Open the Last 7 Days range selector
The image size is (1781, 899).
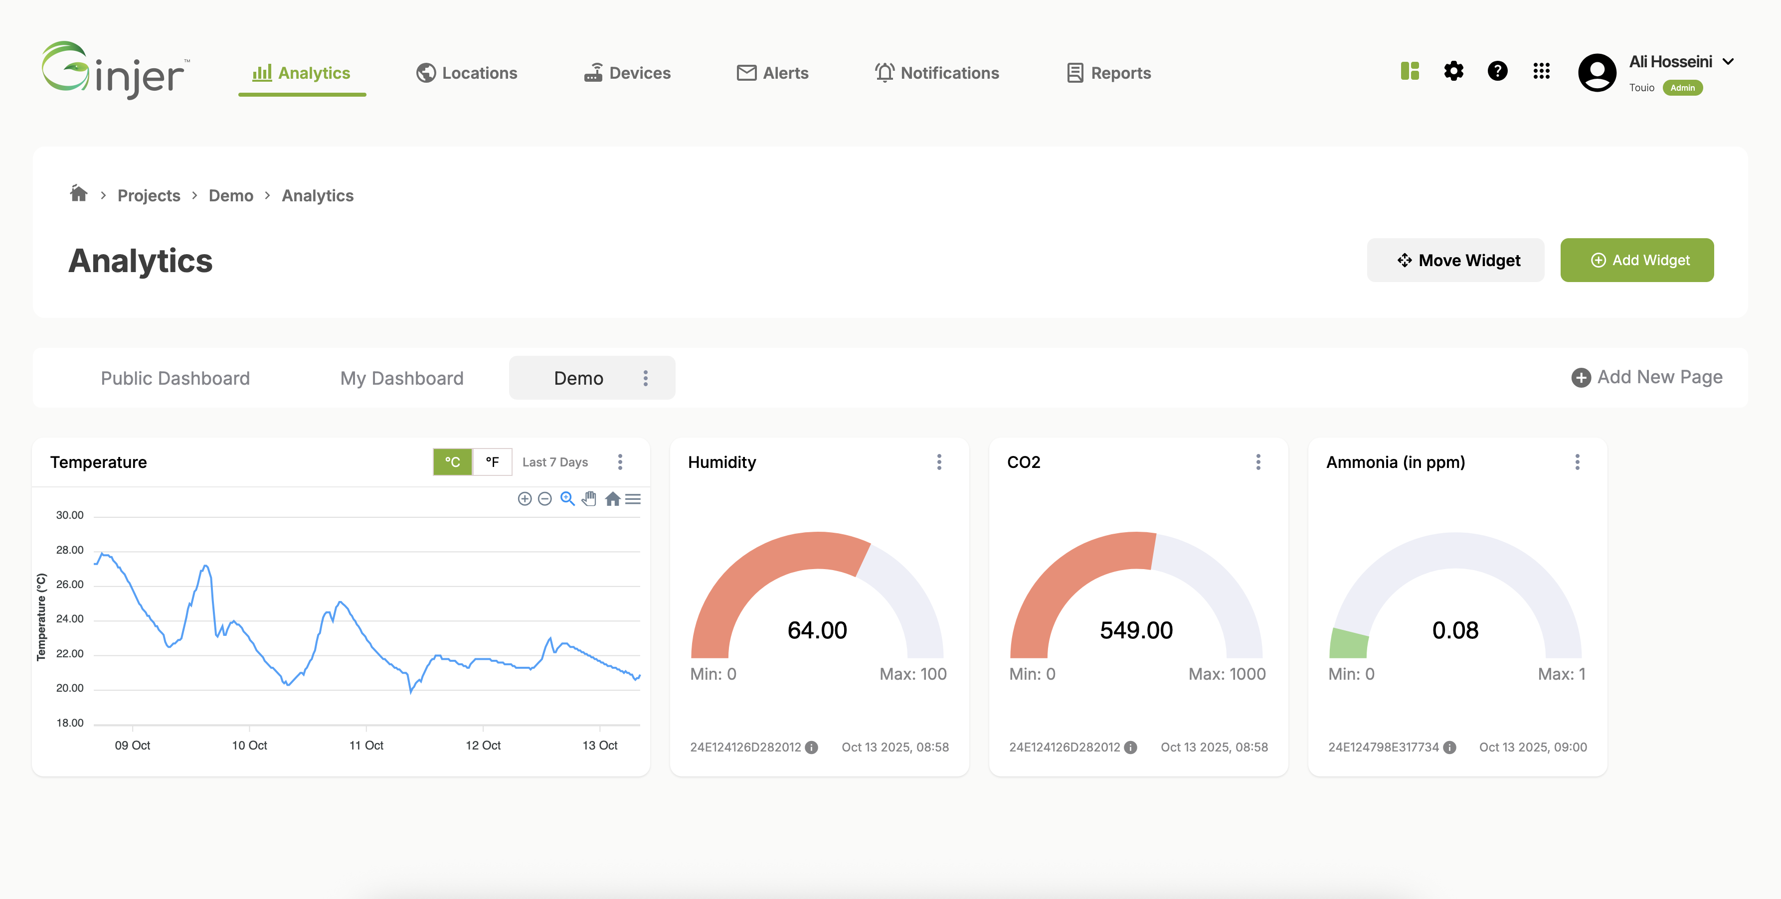(554, 461)
